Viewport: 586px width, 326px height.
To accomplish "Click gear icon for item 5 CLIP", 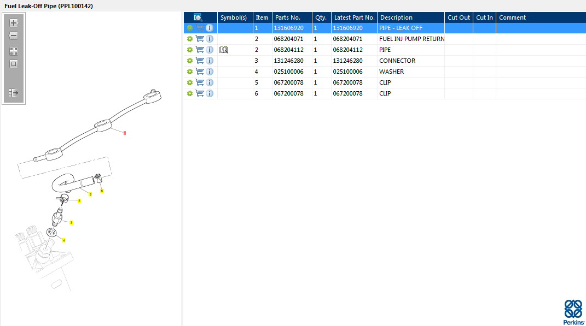I will click(x=190, y=82).
